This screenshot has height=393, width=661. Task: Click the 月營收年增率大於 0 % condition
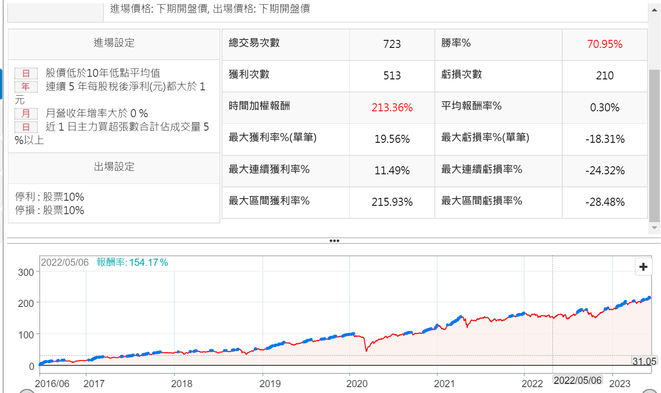97,113
